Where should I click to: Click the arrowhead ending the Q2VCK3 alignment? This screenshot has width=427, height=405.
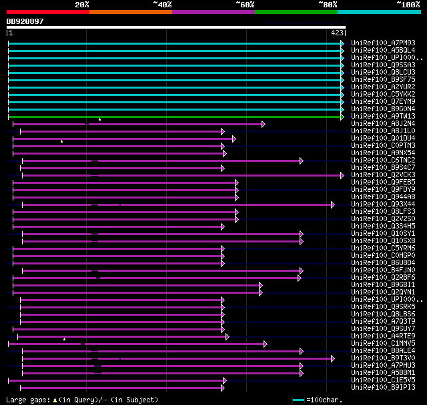pos(342,176)
